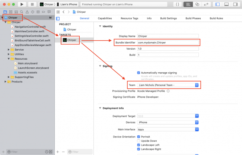Collapse the Resources folder

pyautogui.click(x=9, y=59)
